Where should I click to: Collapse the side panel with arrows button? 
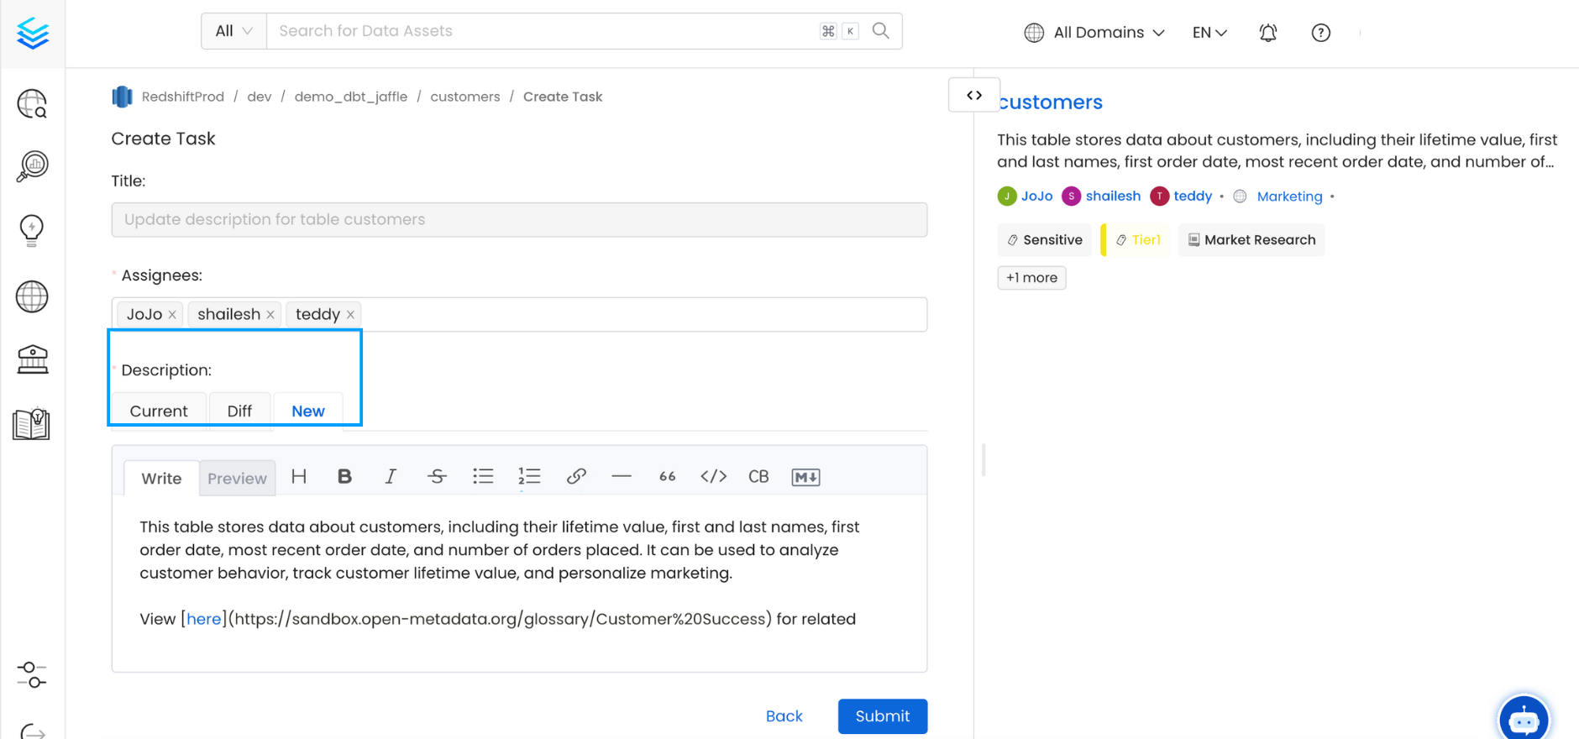[974, 96]
